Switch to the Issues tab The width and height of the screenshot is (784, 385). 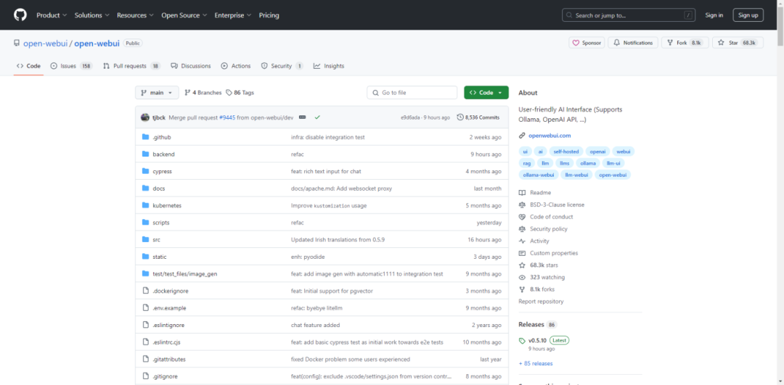[x=70, y=66]
